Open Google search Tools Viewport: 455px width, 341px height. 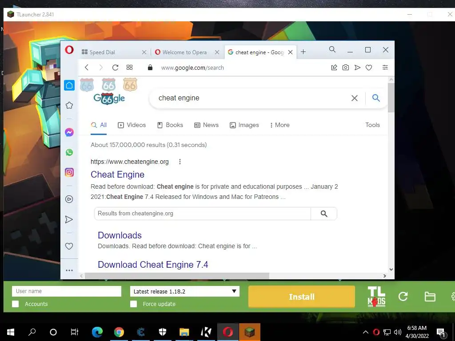click(372, 125)
